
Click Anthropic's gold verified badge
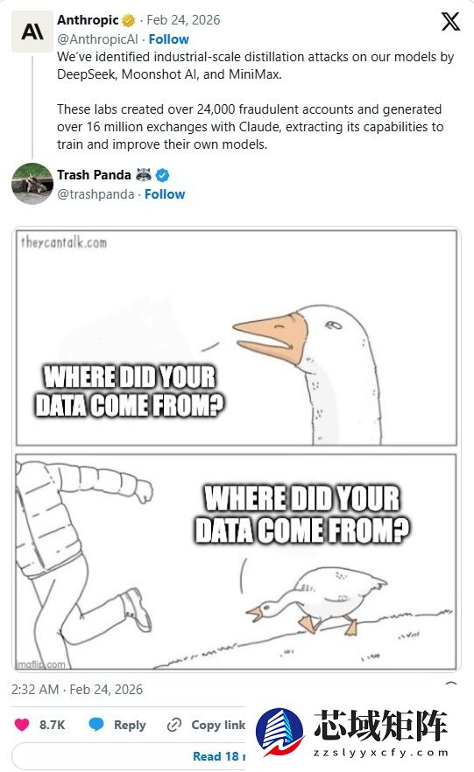(x=129, y=20)
